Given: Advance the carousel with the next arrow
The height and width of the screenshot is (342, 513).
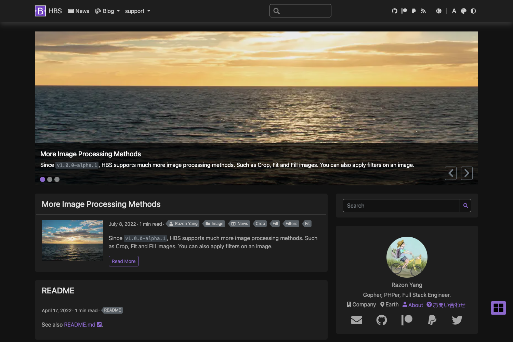Looking at the screenshot, I should (466, 173).
